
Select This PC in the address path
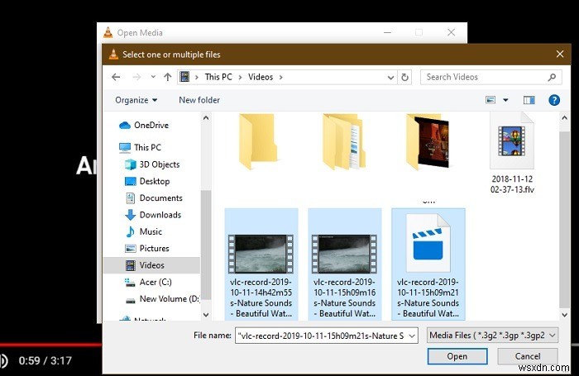click(x=218, y=77)
